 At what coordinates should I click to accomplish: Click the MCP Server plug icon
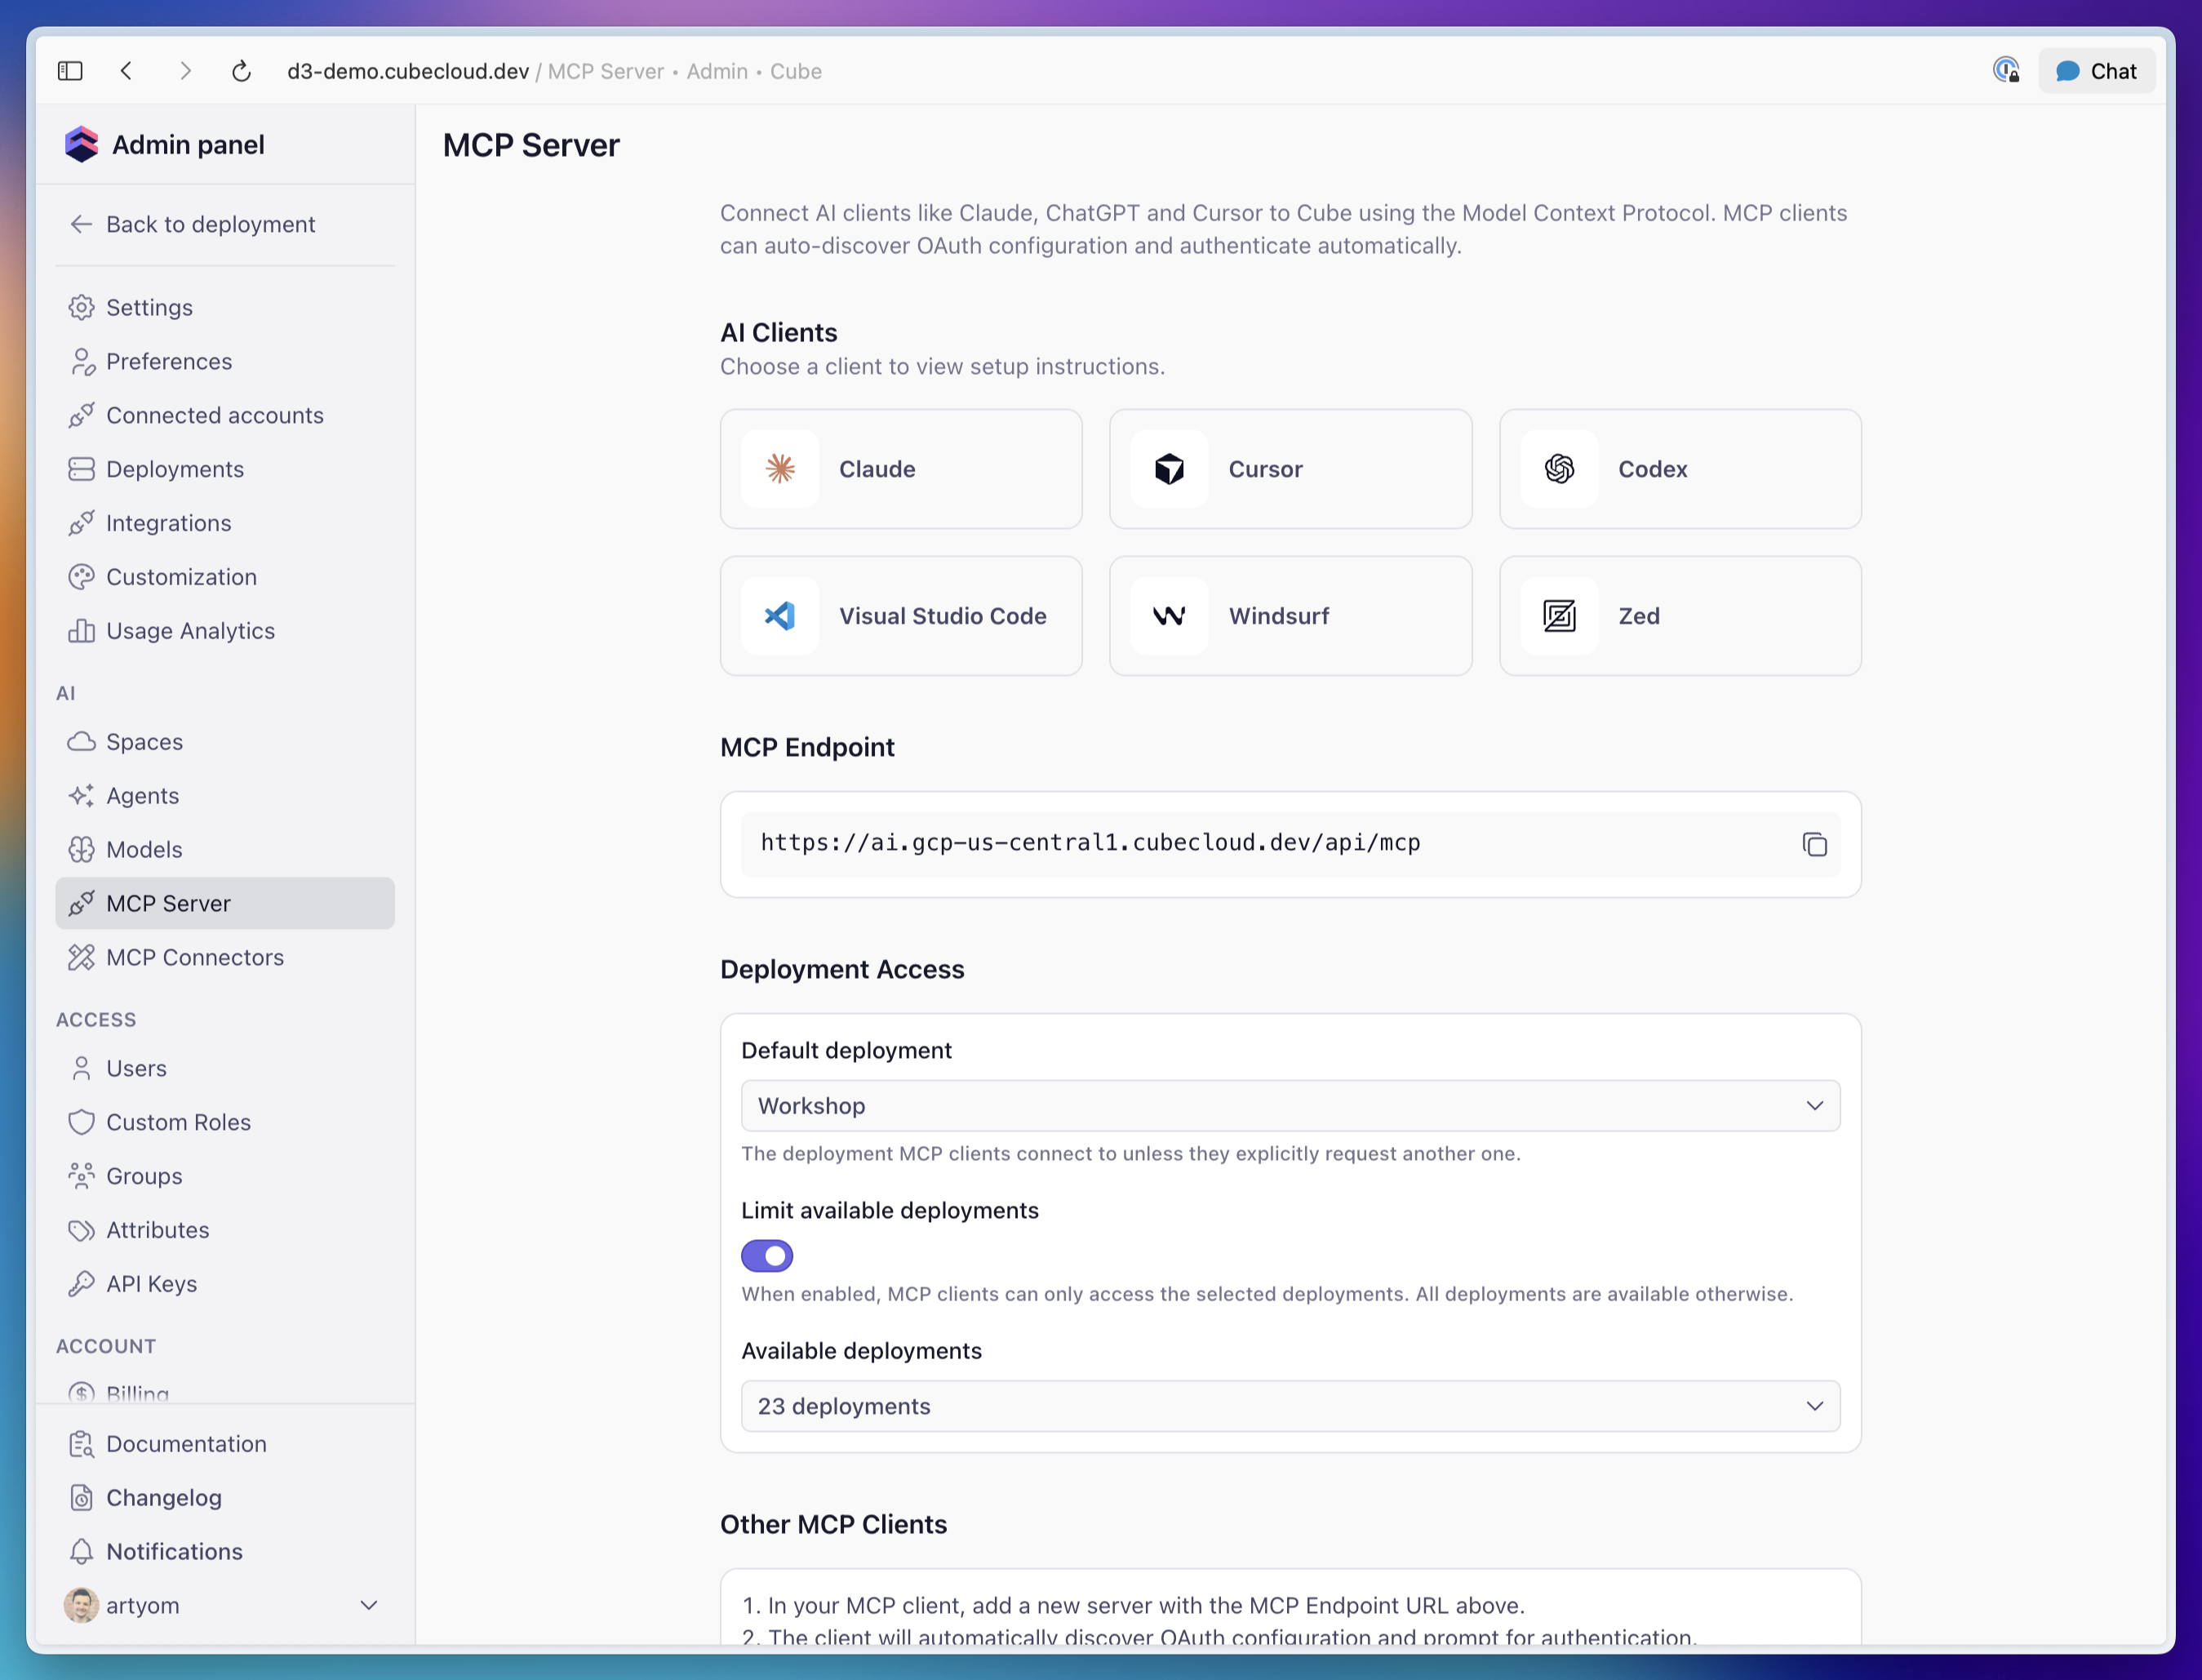(81, 904)
